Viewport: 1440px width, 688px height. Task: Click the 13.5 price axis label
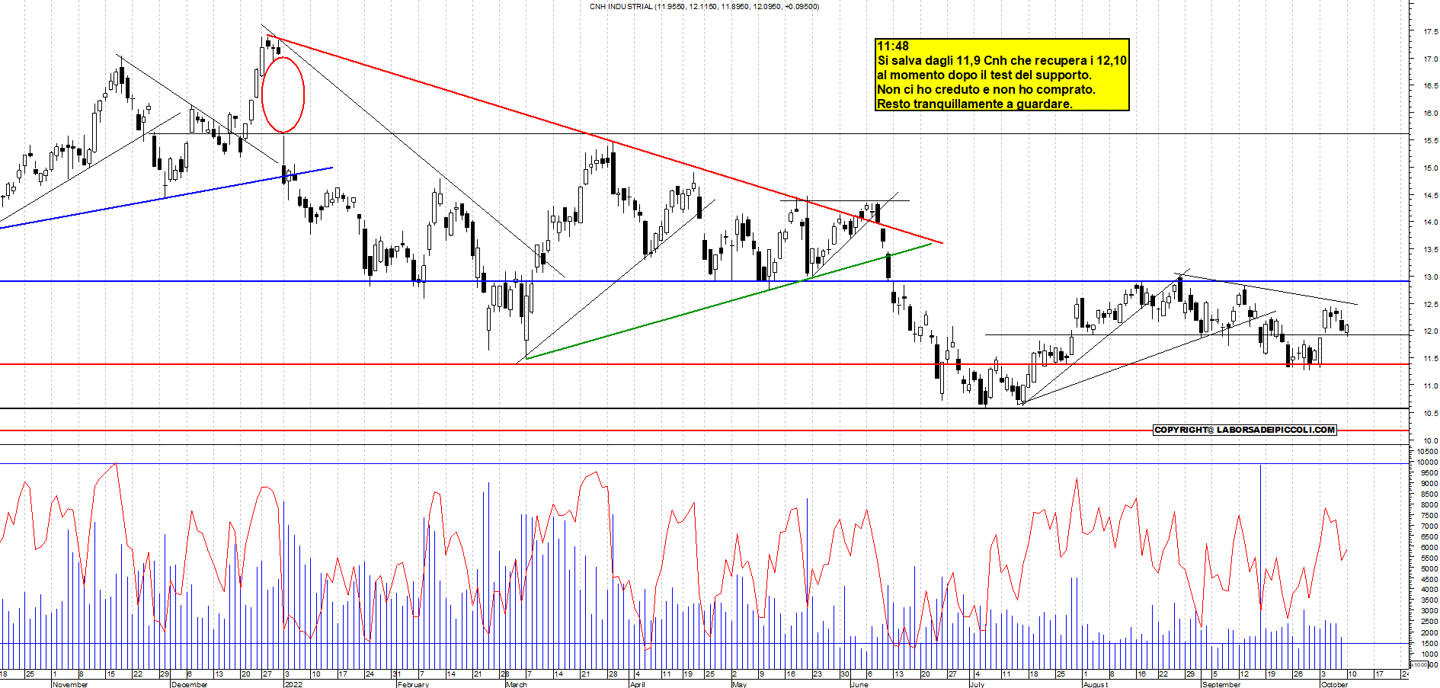click(1430, 250)
